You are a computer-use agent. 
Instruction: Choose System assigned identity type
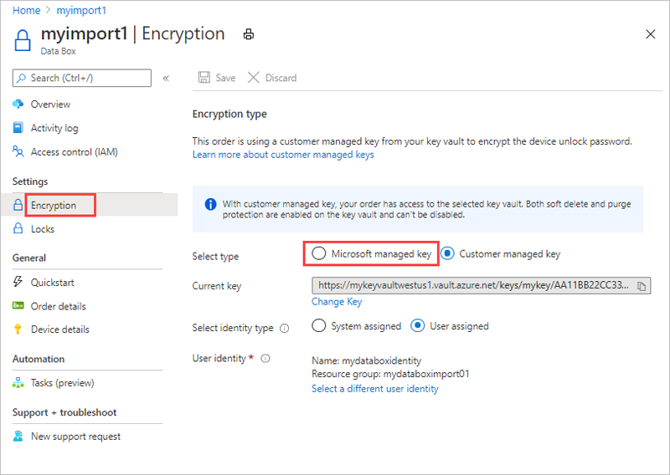[x=318, y=326]
